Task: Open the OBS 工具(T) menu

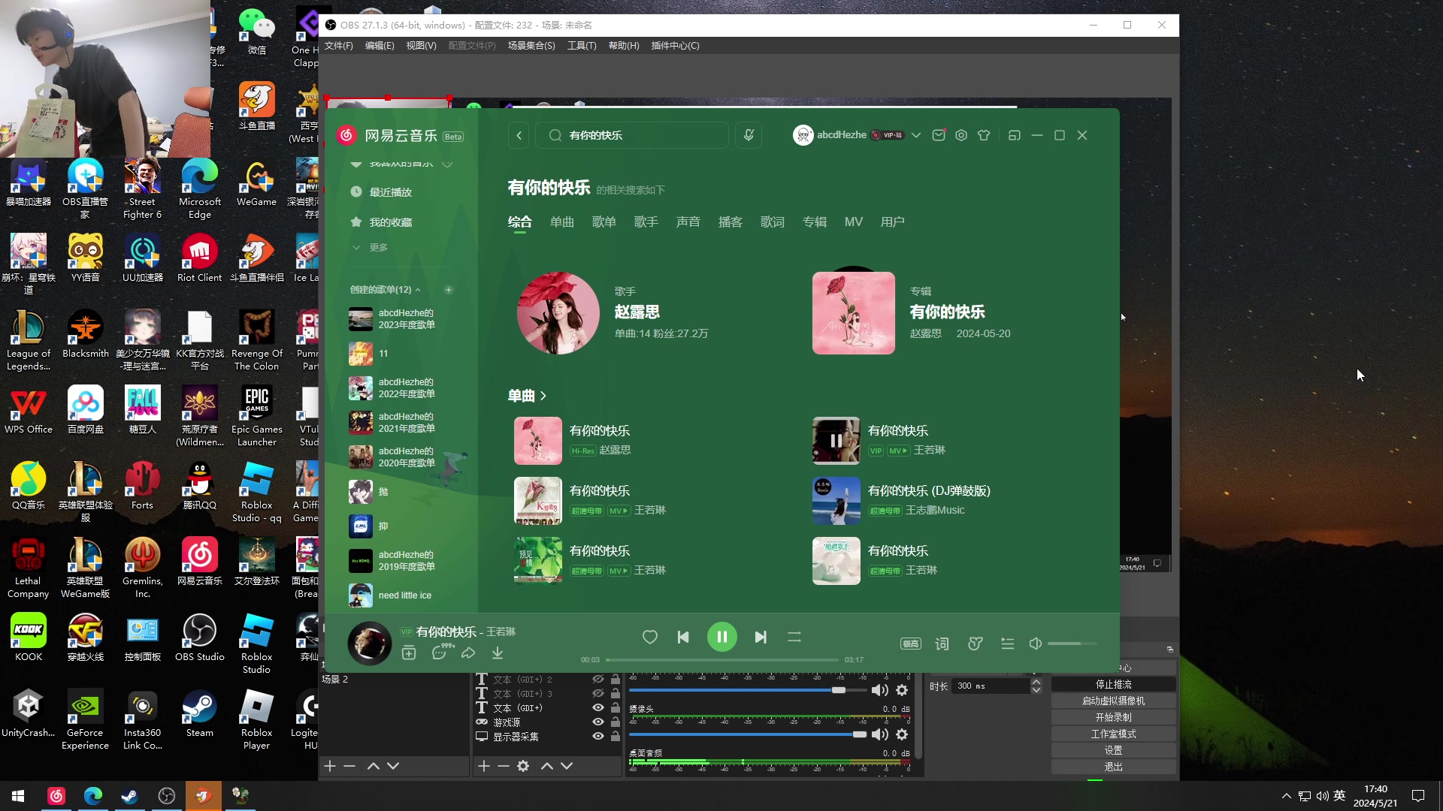Action: [582, 46]
